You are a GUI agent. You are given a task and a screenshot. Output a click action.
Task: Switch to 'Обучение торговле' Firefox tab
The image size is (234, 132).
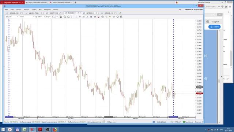point(12,3)
